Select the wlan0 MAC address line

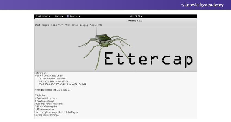click(x=49, y=76)
